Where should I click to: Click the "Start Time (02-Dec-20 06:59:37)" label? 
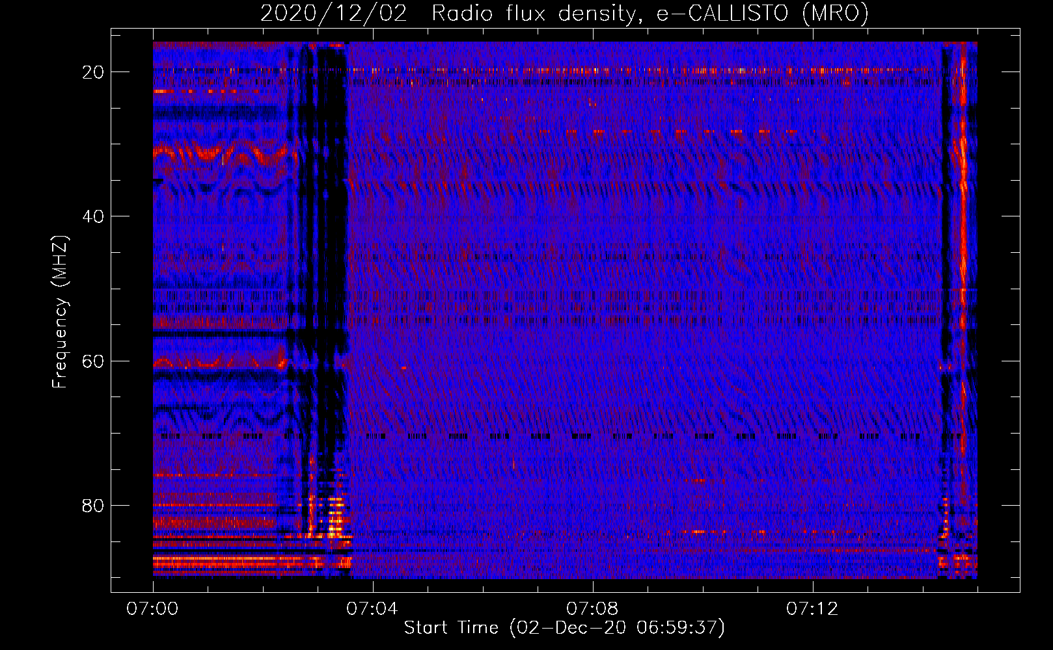pos(564,628)
